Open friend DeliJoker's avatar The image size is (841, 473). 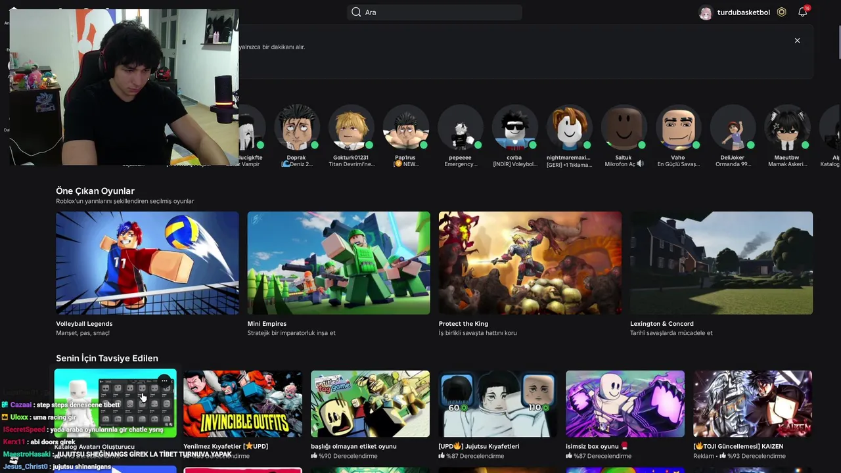tap(733, 127)
